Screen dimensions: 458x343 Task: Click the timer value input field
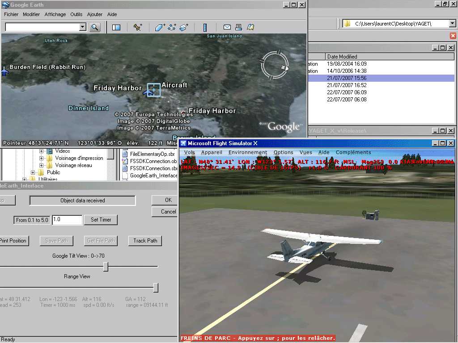67,220
